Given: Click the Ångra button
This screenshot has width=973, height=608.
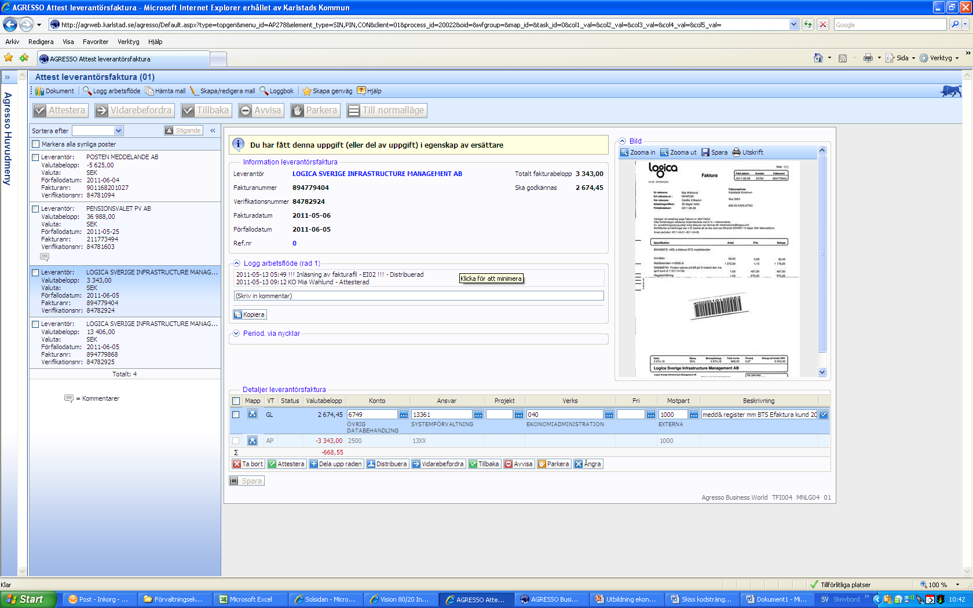Looking at the screenshot, I should [x=588, y=464].
